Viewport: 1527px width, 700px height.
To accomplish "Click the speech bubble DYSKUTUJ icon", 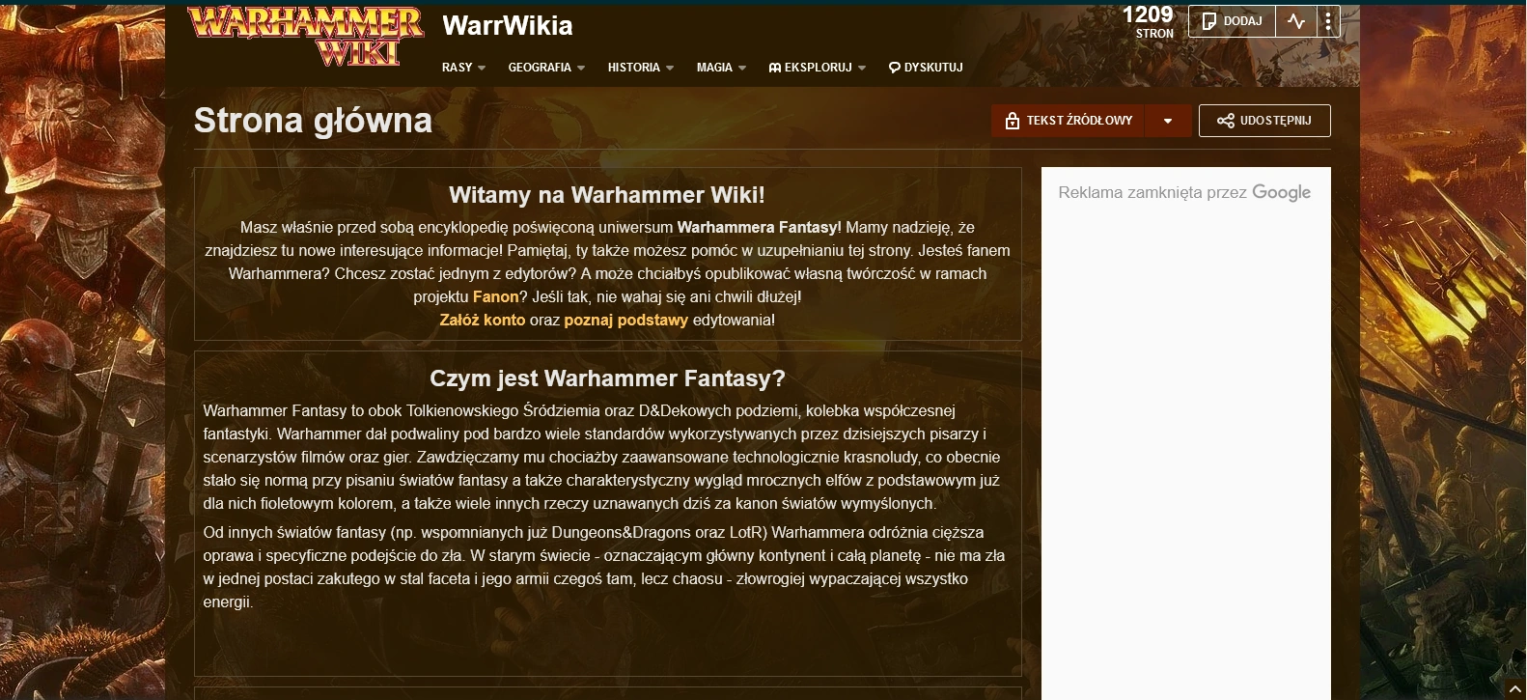I will click(x=894, y=68).
